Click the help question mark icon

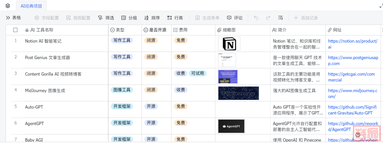pos(358,135)
